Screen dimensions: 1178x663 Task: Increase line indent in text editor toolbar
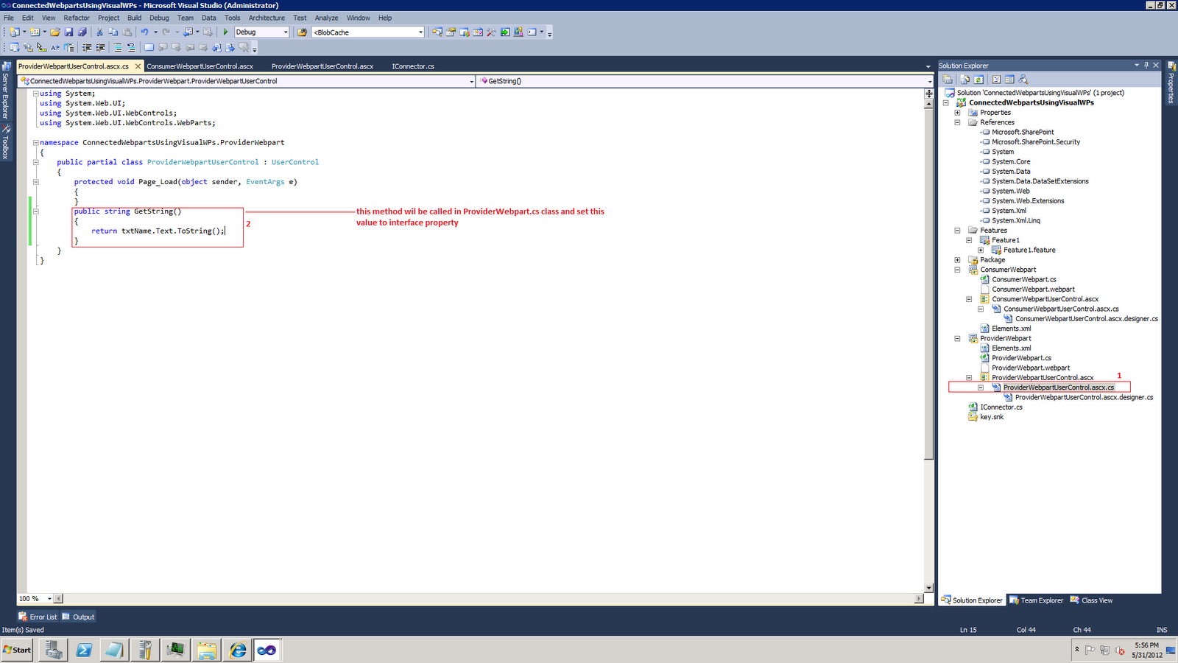point(101,48)
